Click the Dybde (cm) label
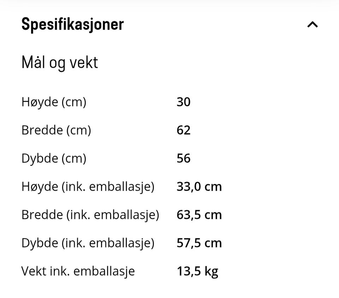The image size is (339, 298). (x=54, y=158)
